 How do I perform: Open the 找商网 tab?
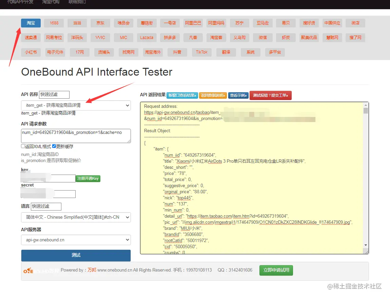[x=128, y=52]
